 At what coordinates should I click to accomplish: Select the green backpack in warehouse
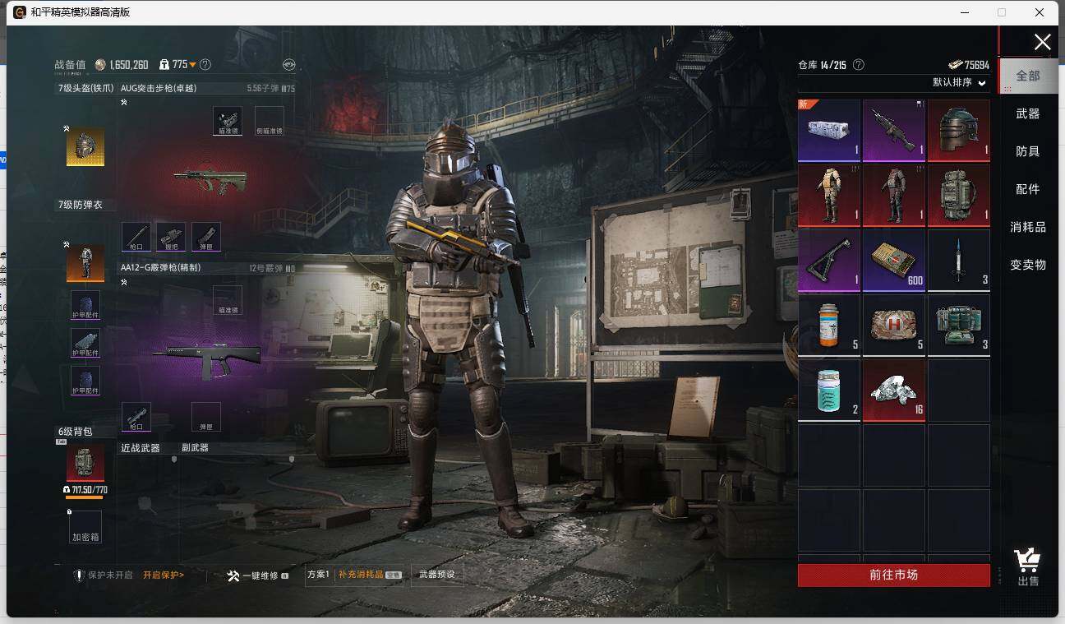(958, 195)
